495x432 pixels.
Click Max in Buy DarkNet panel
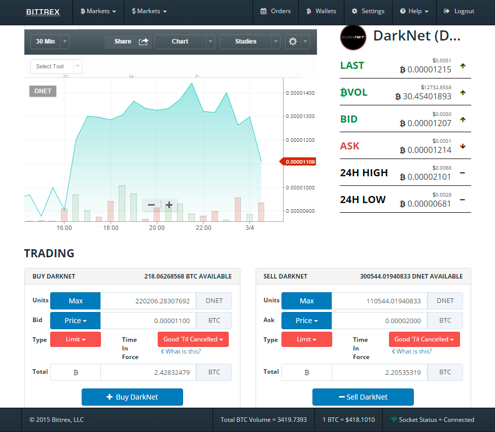pyautogui.click(x=76, y=301)
